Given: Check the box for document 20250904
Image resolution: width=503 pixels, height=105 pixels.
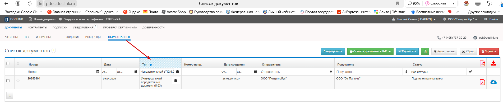Looking at the screenshot, I should [x=8, y=81].
